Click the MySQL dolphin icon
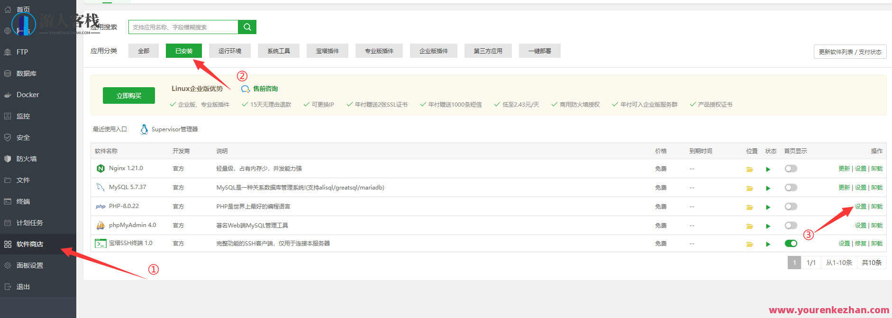892x318 pixels. click(100, 187)
